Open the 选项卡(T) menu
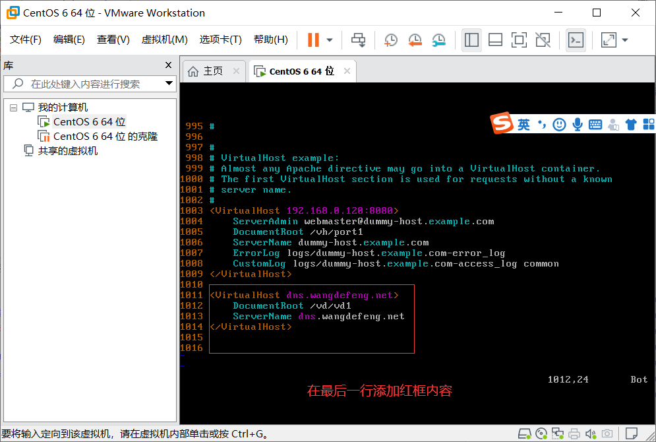 pyautogui.click(x=220, y=40)
